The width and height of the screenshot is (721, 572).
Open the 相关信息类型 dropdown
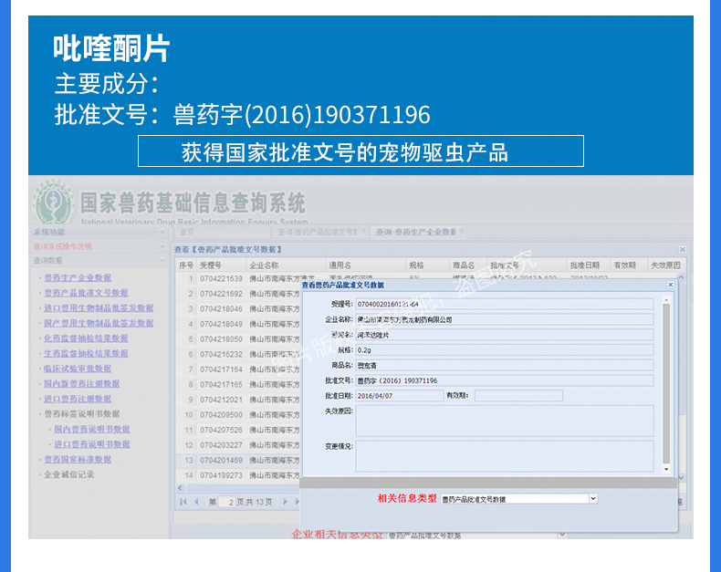point(593,498)
